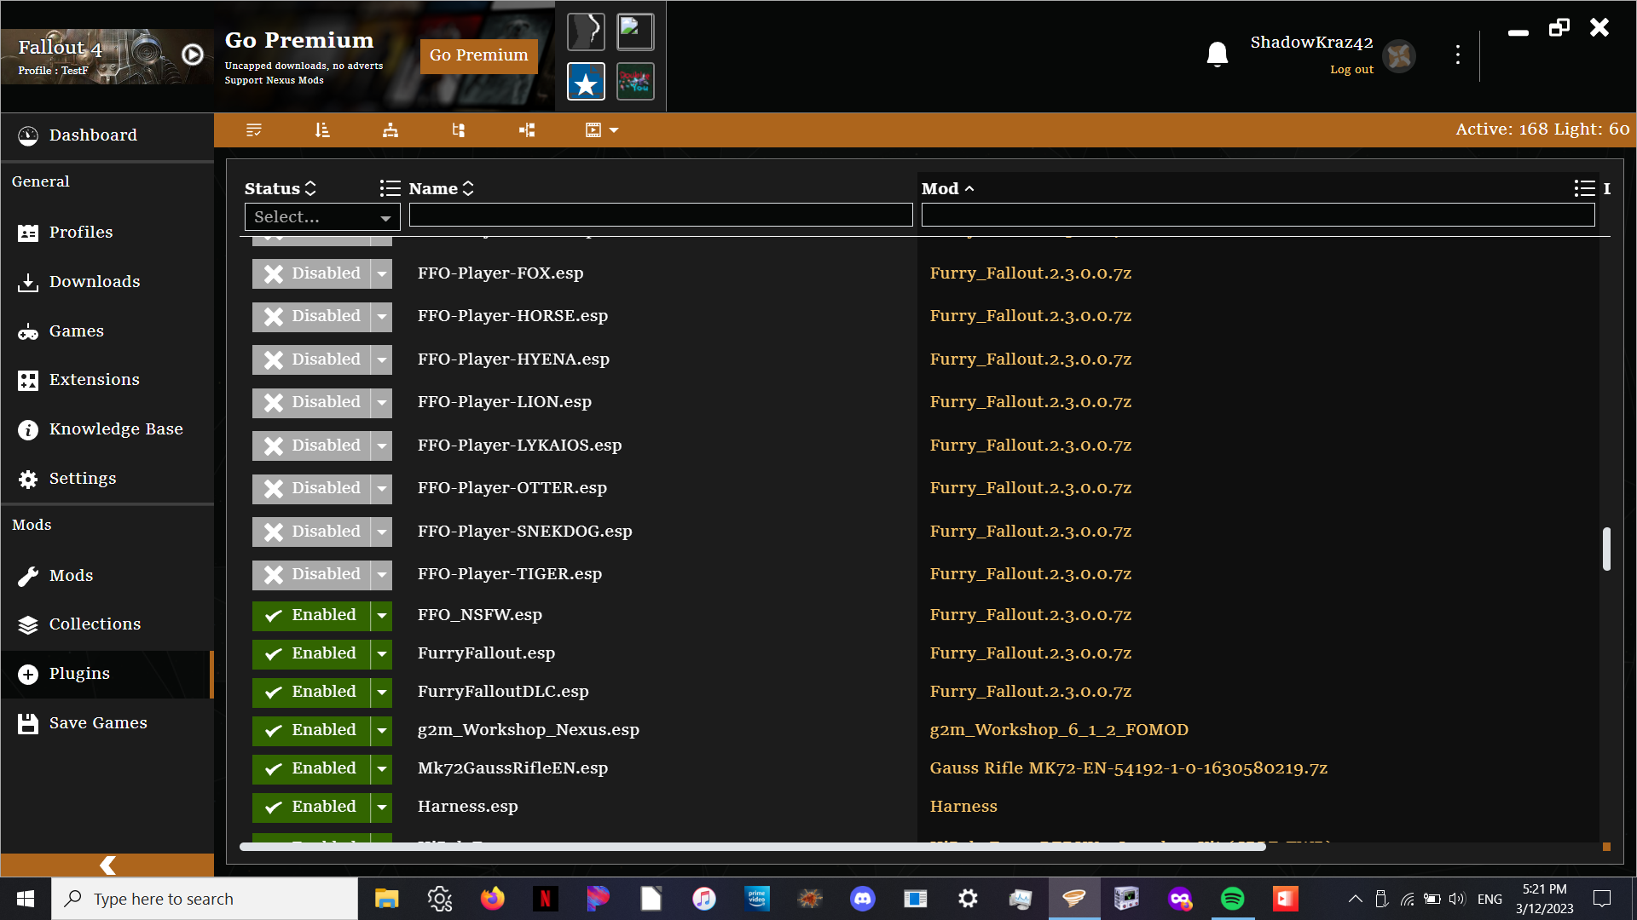This screenshot has height=920, width=1637.
Task: Click the film-strip play icon in the toolbar
Action: (593, 130)
